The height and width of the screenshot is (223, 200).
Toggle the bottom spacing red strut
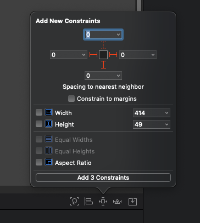[x=103, y=65]
